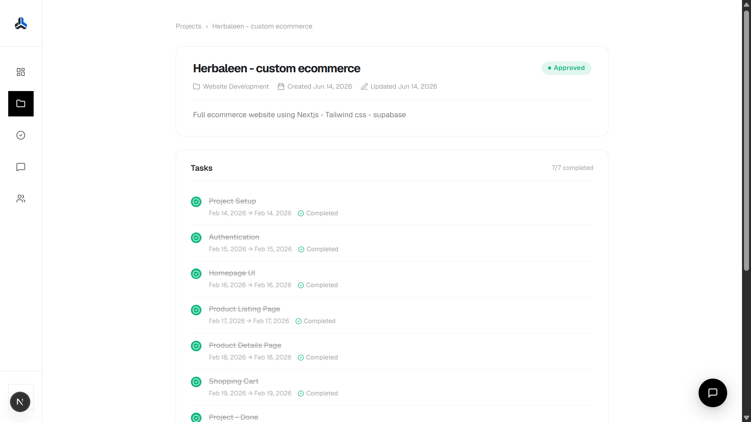Screen dimensions: 751x422
Task: Click the Updated Jun 14, 2026 text
Action: [404, 86]
